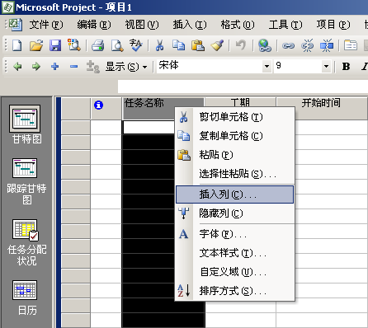Click the Microsoft Project control menu icon

[x=8, y=7]
